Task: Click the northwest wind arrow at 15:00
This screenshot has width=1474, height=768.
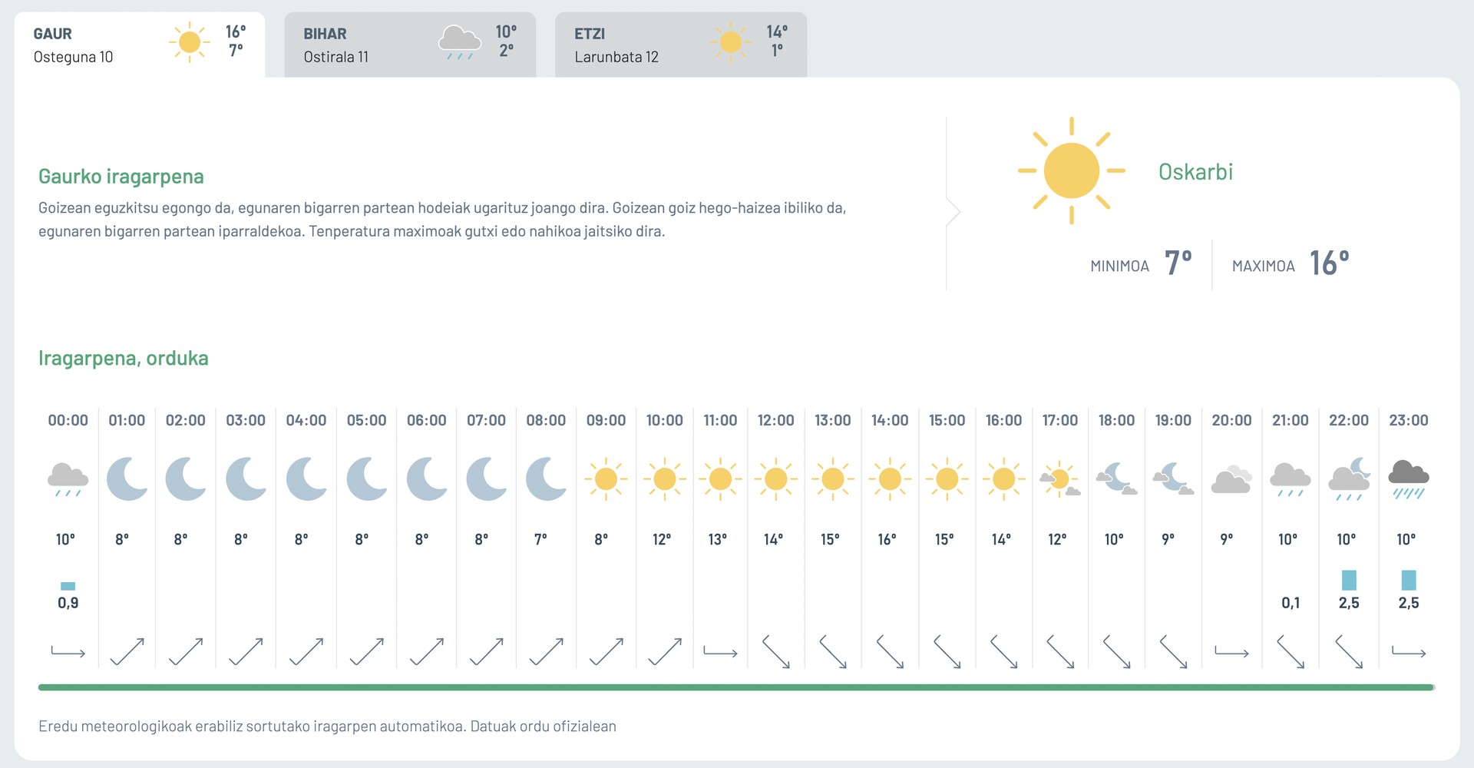Action: coord(947,651)
